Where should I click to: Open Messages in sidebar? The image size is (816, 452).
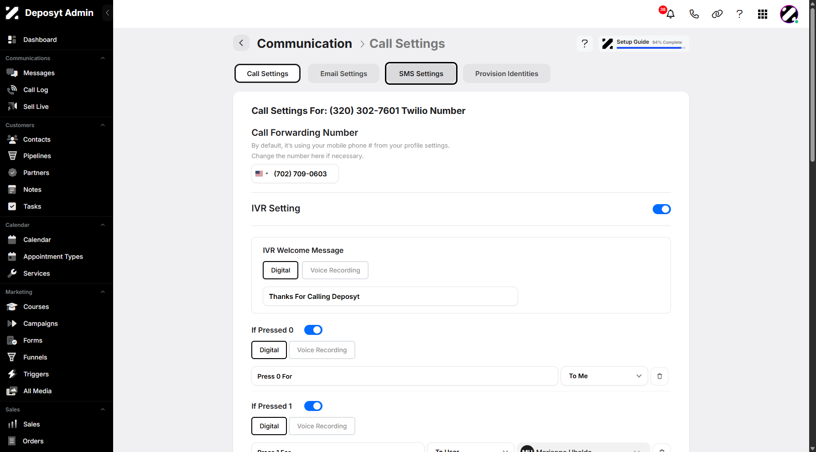pos(39,73)
